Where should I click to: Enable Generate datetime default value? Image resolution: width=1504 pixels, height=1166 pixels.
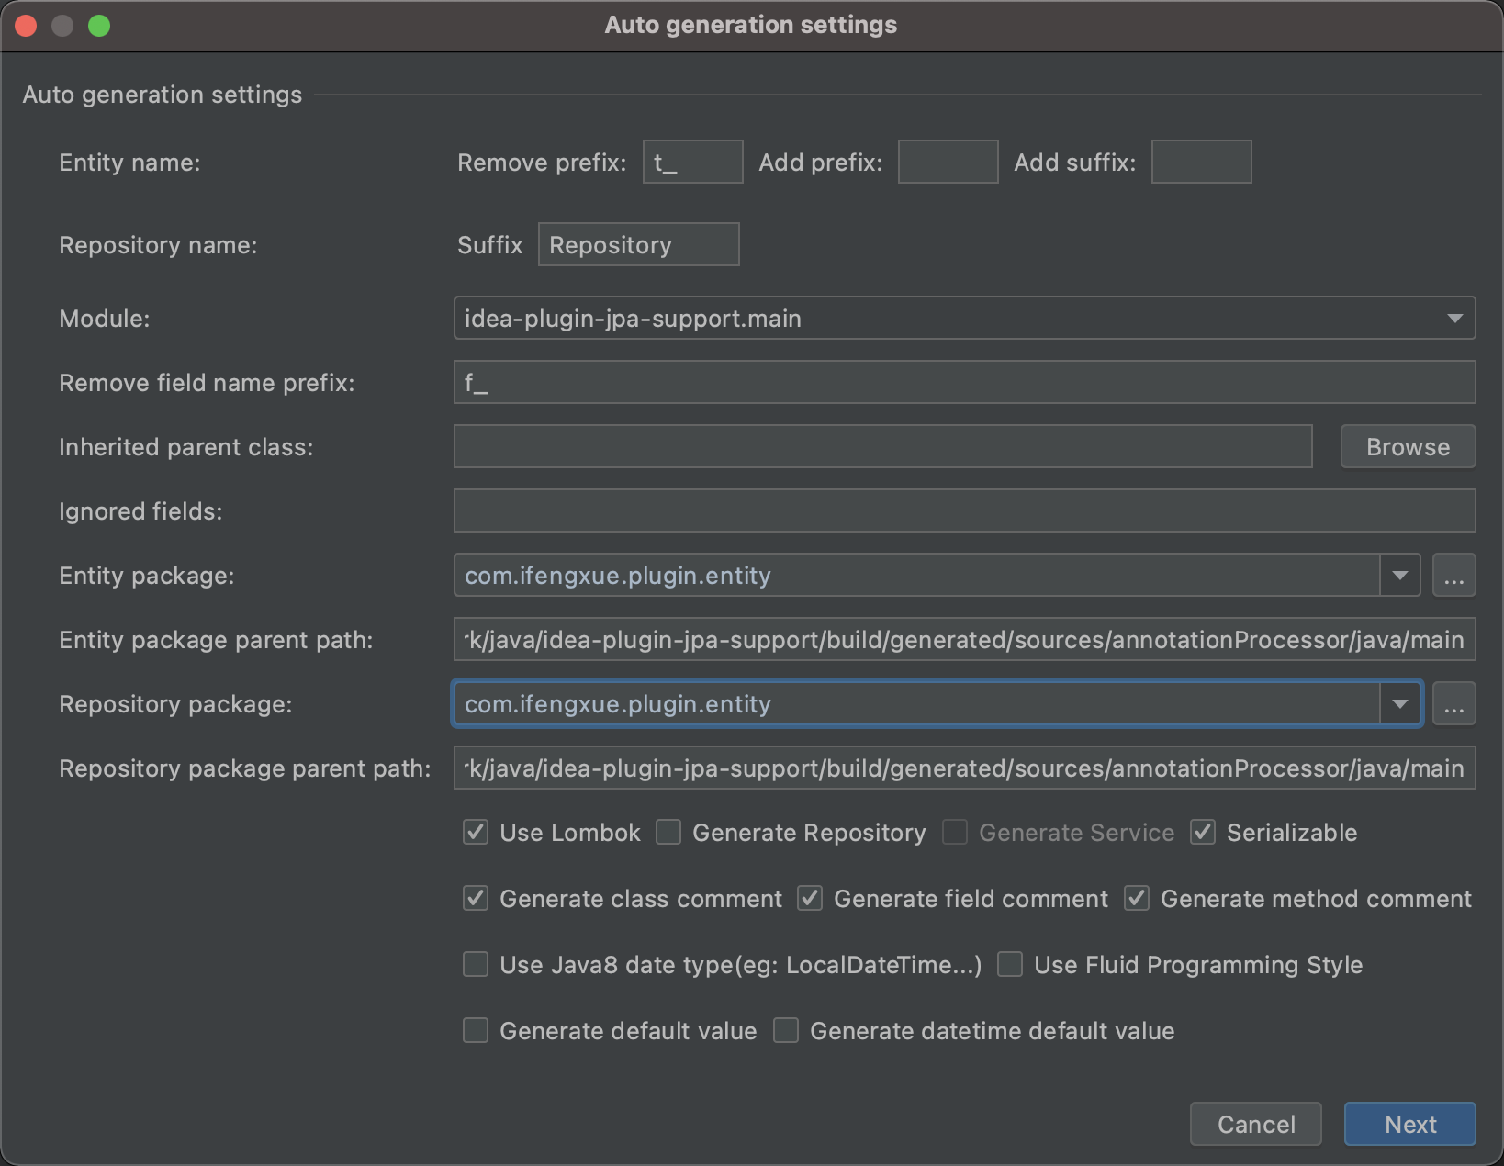[x=786, y=1031]
